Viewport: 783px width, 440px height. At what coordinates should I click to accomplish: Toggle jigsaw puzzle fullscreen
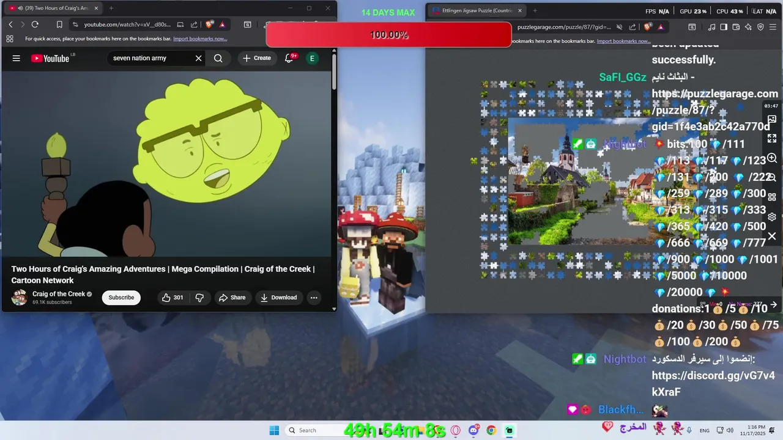click(x=772, y=139)
